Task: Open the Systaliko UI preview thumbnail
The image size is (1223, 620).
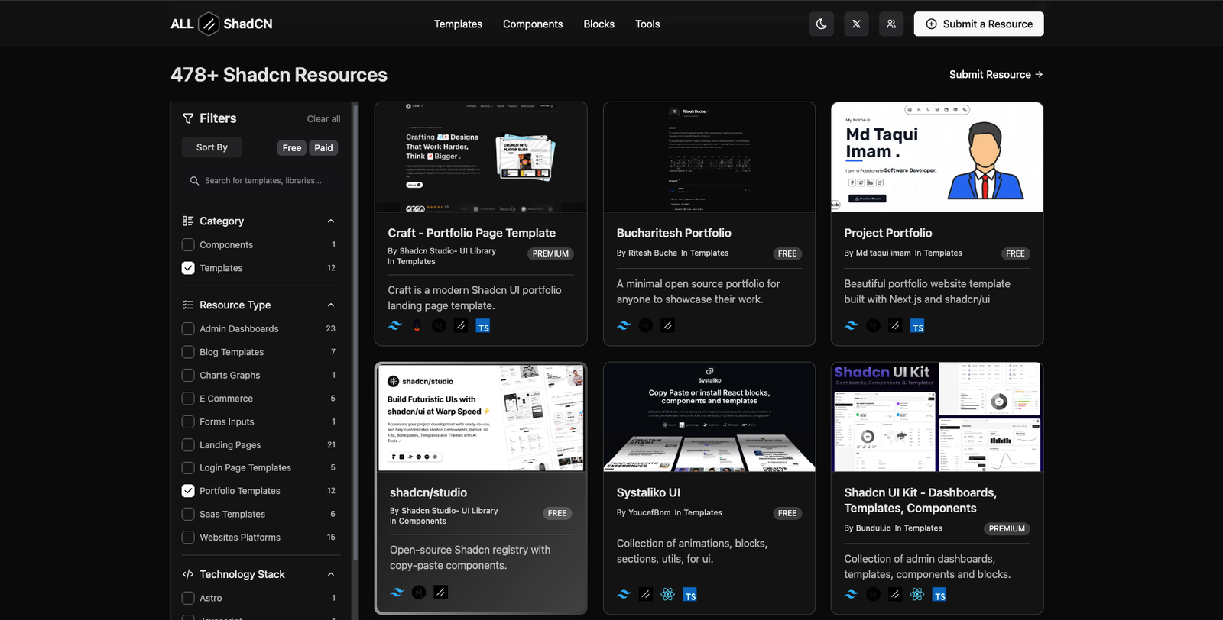Action: tap(709, 417)
